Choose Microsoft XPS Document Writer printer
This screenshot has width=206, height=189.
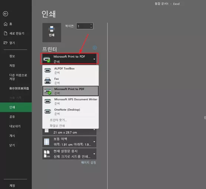(70, 101)
